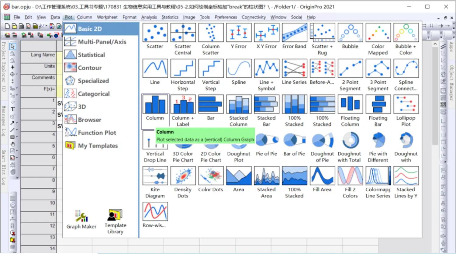Select the Scatter plot type
The width and height of the screenshot is (456, 254).
(x=155, y=33)
